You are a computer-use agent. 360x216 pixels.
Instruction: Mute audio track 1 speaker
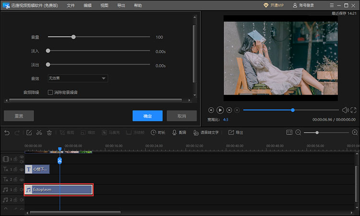click(x=22, y=190)
